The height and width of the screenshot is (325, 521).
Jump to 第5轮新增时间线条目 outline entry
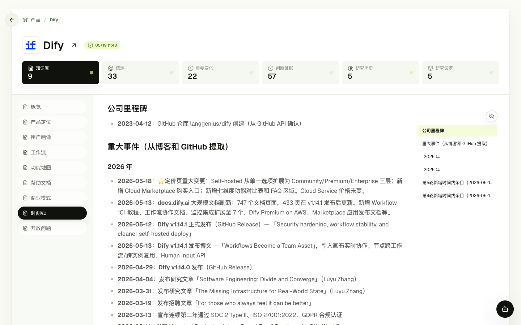(458, 183)
